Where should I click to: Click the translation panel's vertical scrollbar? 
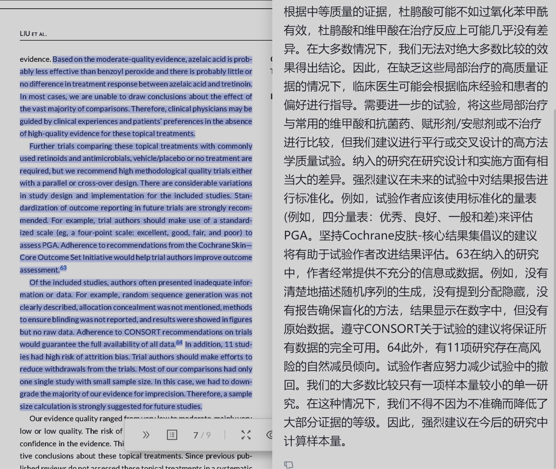coord(554,269)
